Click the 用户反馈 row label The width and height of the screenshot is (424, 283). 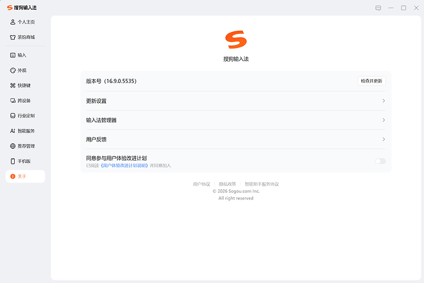point(96,140)
